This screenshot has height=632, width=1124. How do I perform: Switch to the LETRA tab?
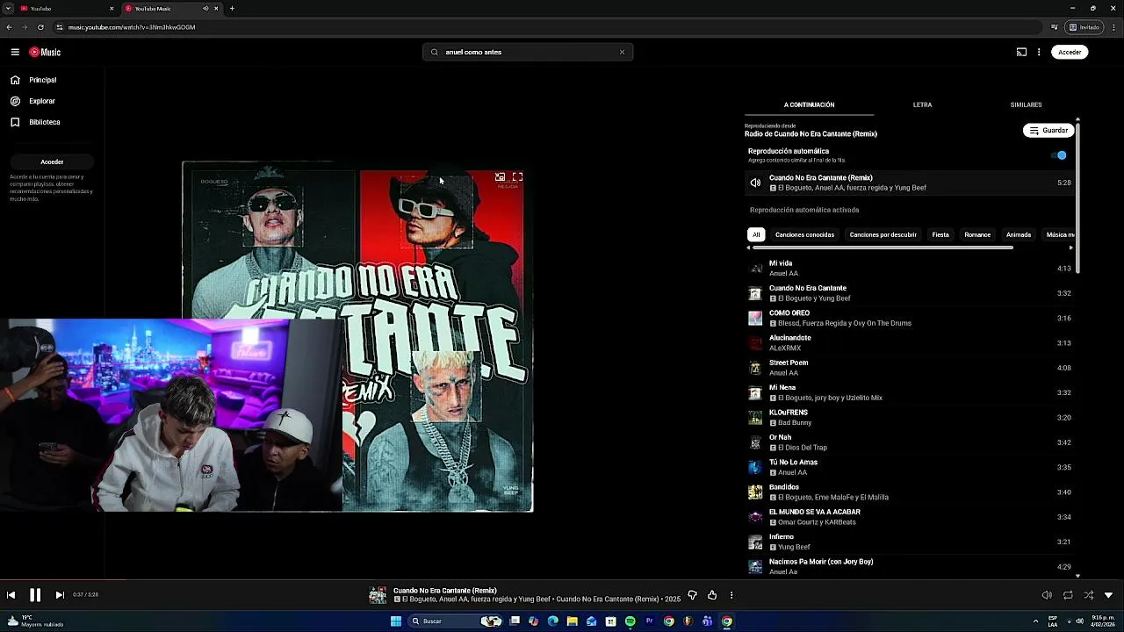(x=922, y=104)
